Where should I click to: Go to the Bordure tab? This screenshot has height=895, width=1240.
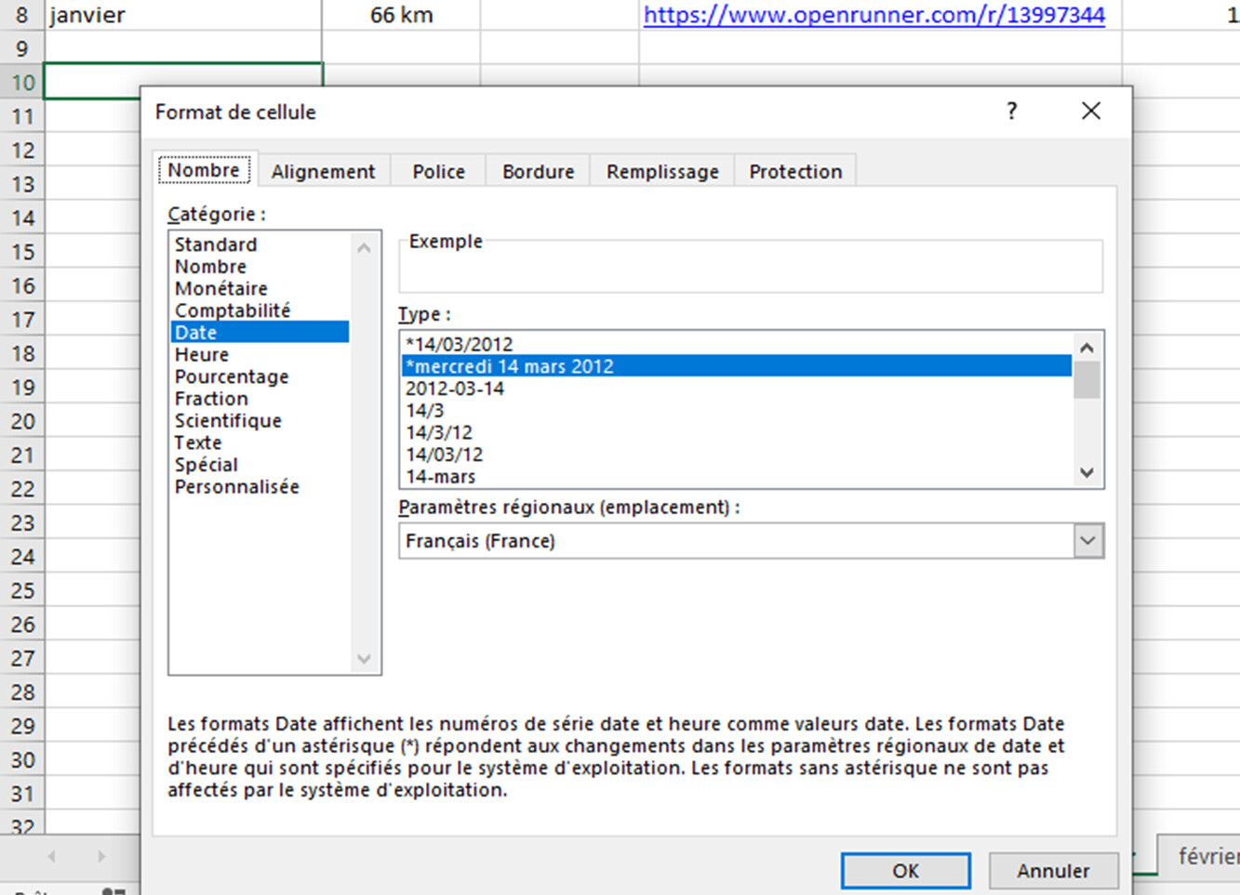pos(538,172)
